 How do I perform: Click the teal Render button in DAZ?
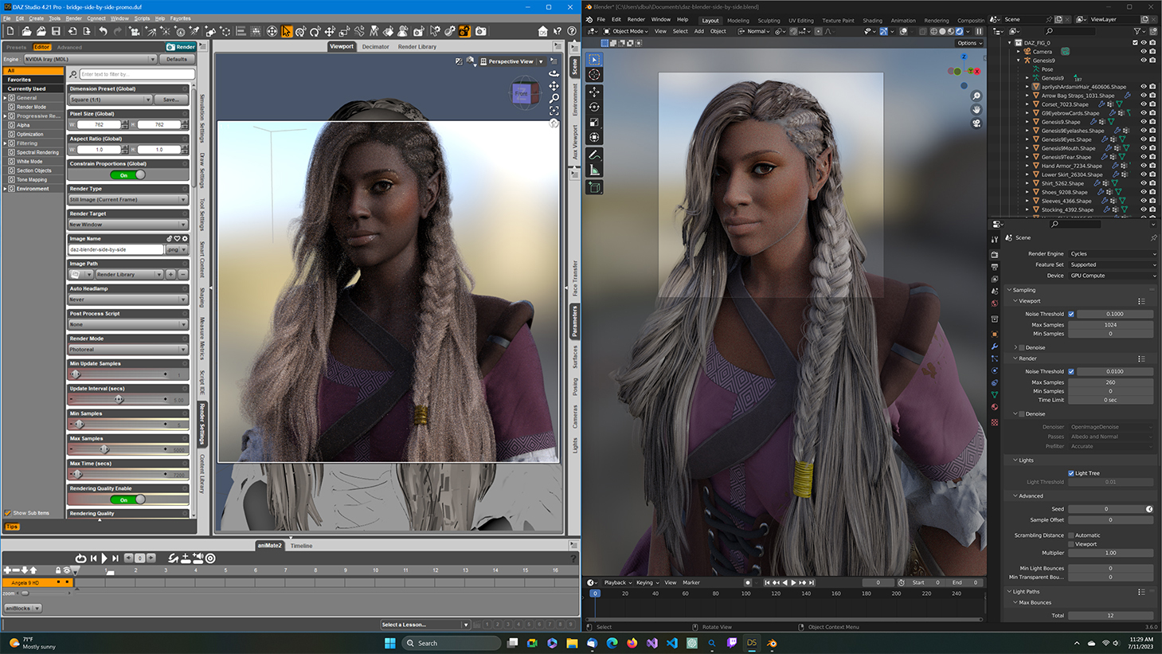tap(181, 47)
